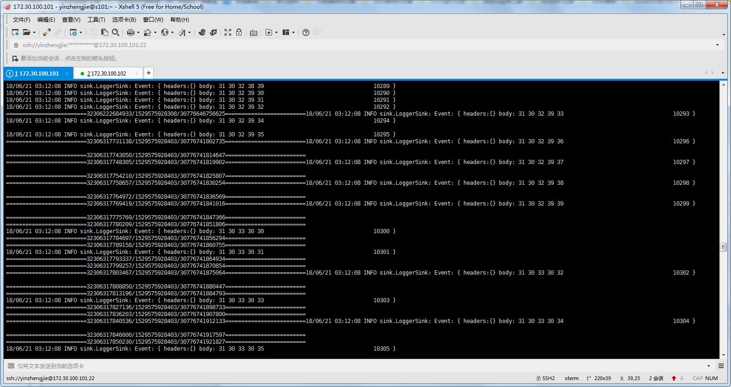The image size is (731, 387).
Task: Expand the Properties dropdown arrow
Action: tap(81, 32)
